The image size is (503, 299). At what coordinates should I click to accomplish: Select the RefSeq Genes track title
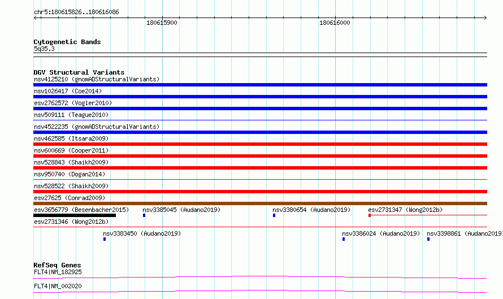(x=57, y=265)
